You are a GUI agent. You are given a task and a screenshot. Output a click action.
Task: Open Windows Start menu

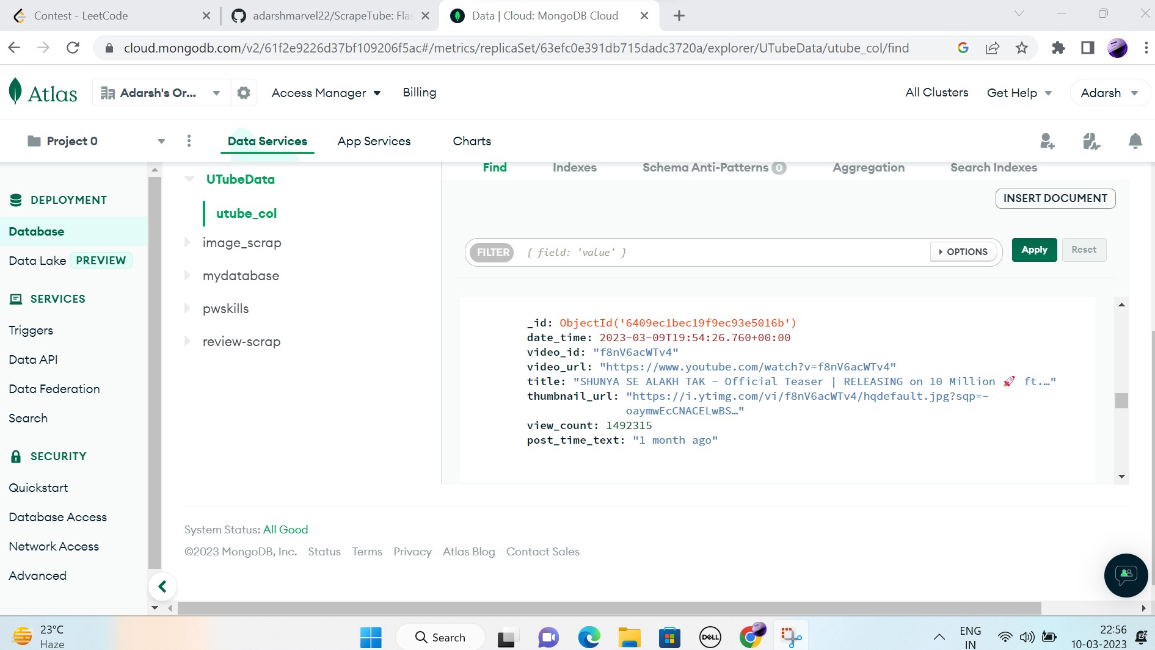(x=371, y=637)
